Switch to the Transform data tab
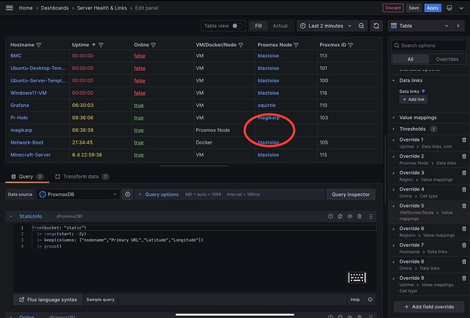The height and width of the screenshot is (318, 470). [x=82, y=176]
